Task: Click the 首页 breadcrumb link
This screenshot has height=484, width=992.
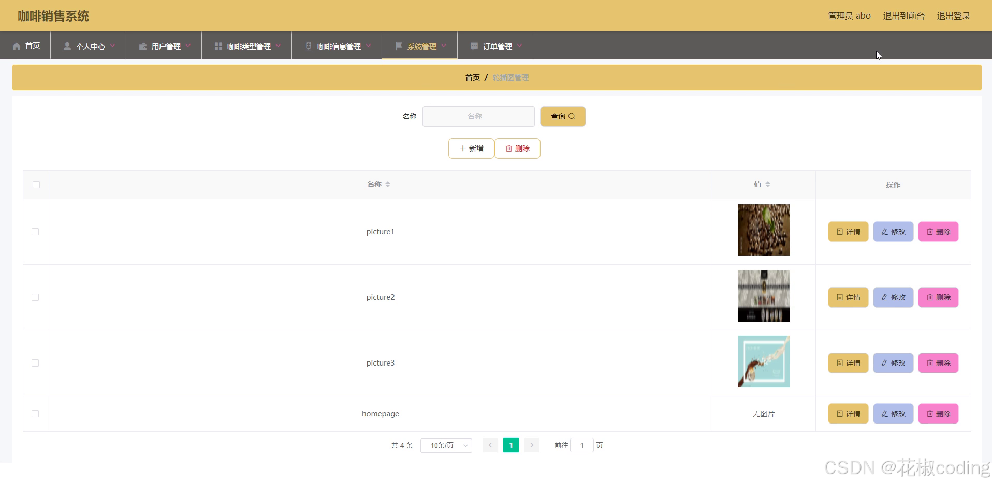Action: pyautogui.click(x=472, y=78)
